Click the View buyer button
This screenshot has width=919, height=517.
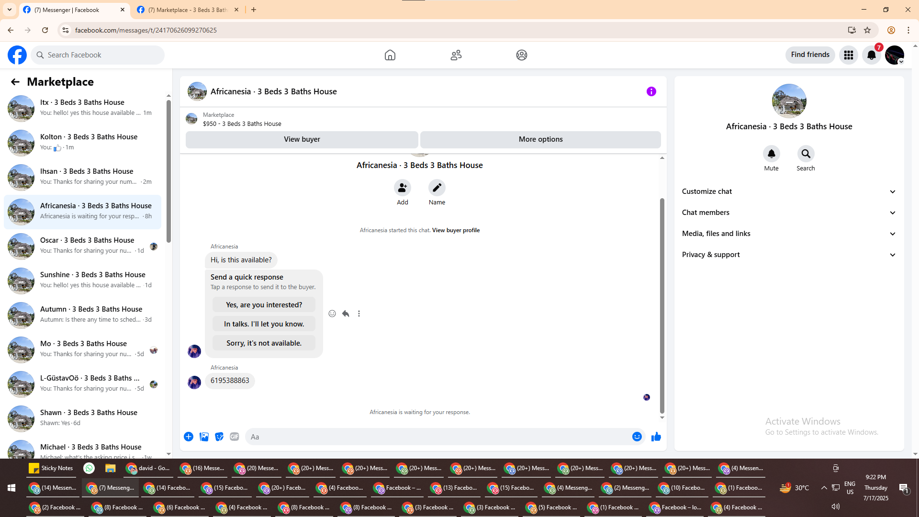[302, 139]
